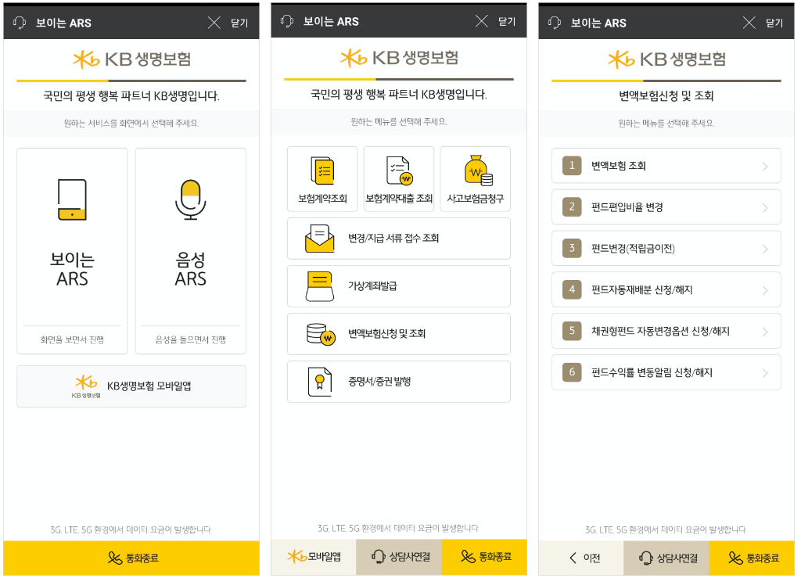Open 펀드자동재배분 신청/해지 row chevron
Screen dimensions: 801x578
[765, 290]
